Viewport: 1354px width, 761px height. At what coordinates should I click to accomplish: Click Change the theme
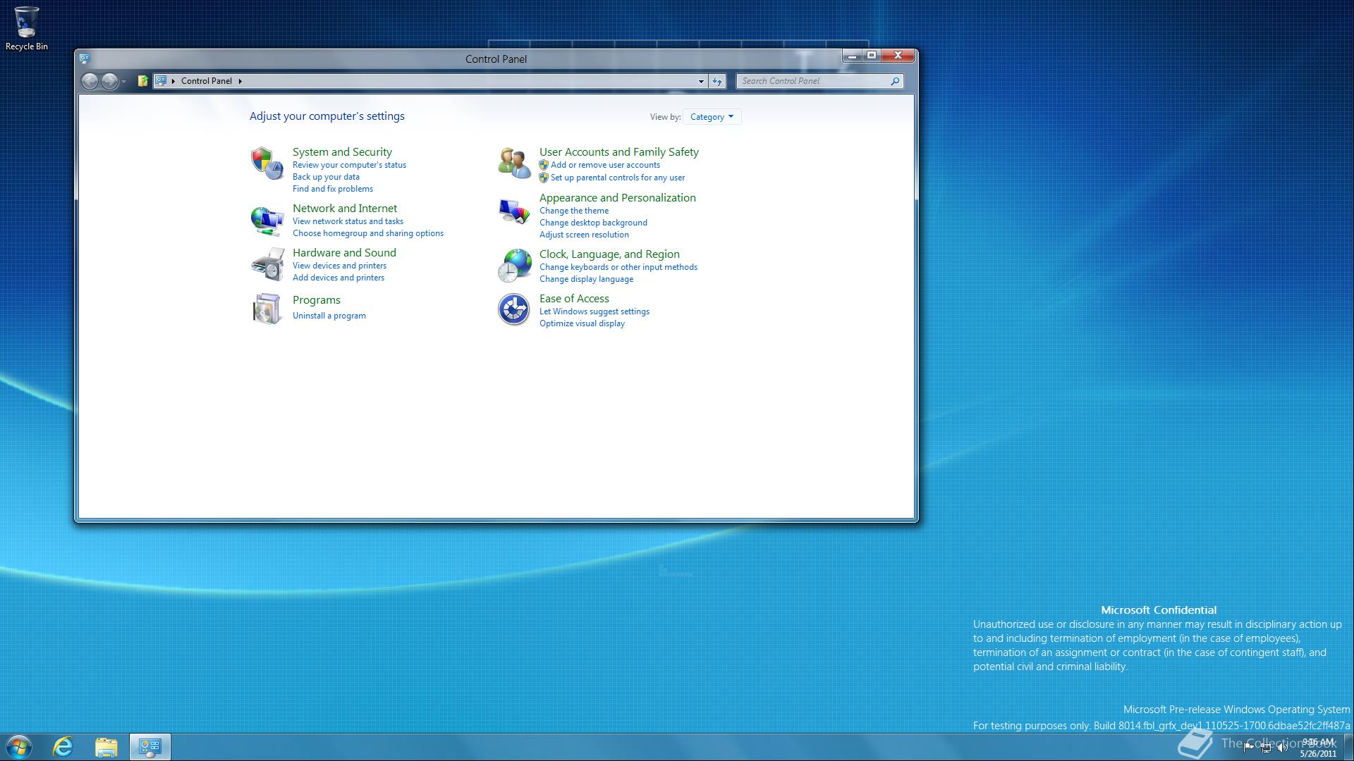tap(574, 211)
